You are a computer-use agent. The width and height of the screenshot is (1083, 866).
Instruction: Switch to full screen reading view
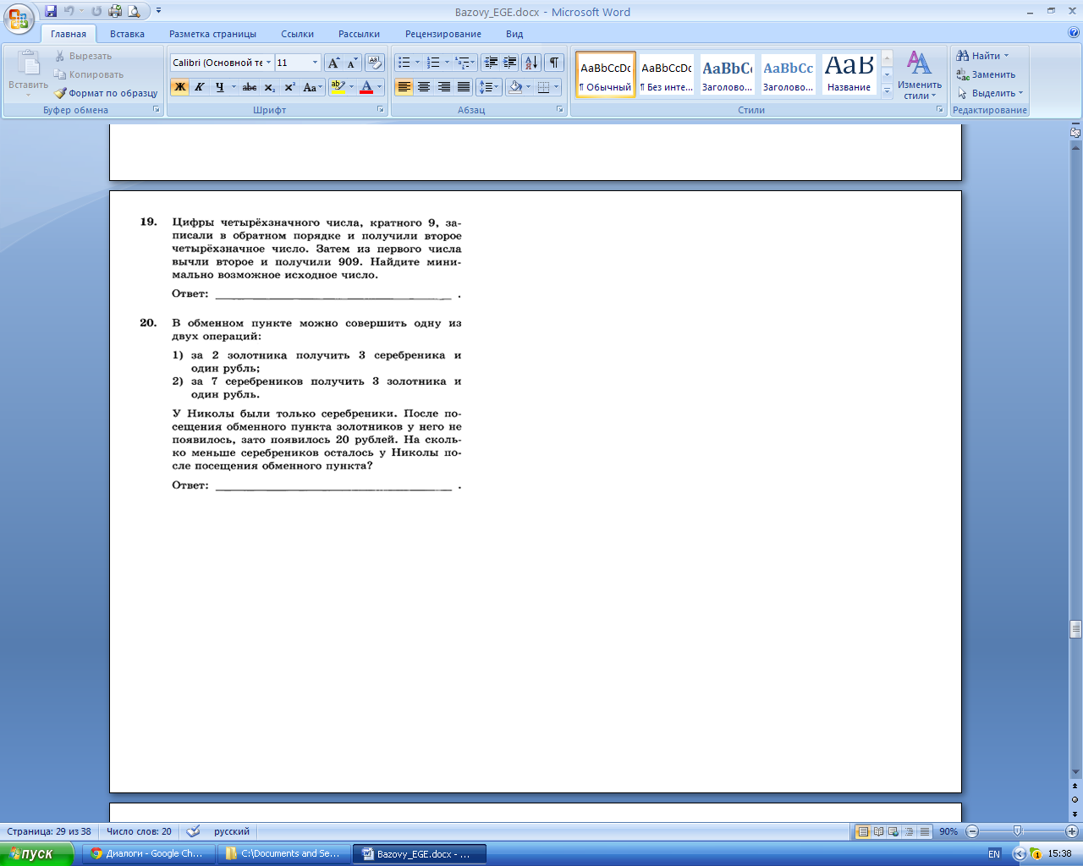877,831
